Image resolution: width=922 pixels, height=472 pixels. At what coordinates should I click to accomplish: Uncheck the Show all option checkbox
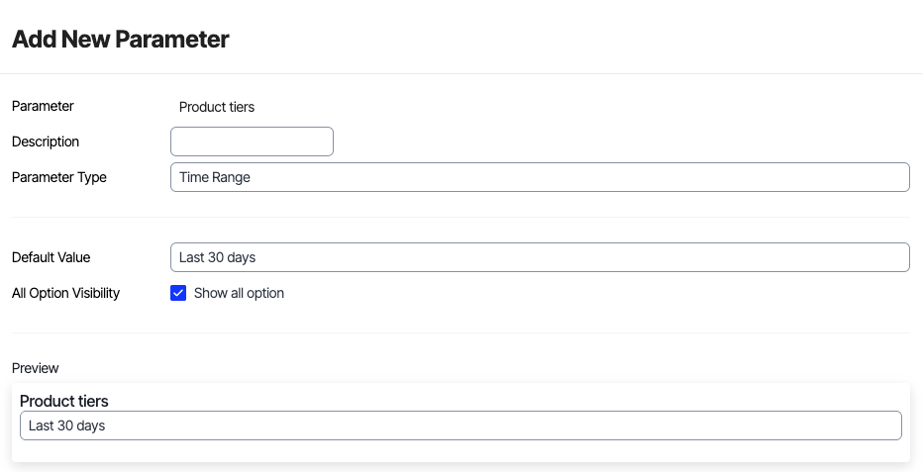coord(178,293)
